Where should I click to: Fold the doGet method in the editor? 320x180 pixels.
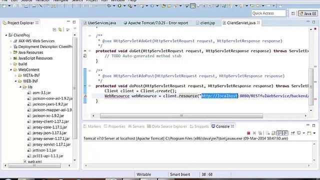tap(89, 50)
